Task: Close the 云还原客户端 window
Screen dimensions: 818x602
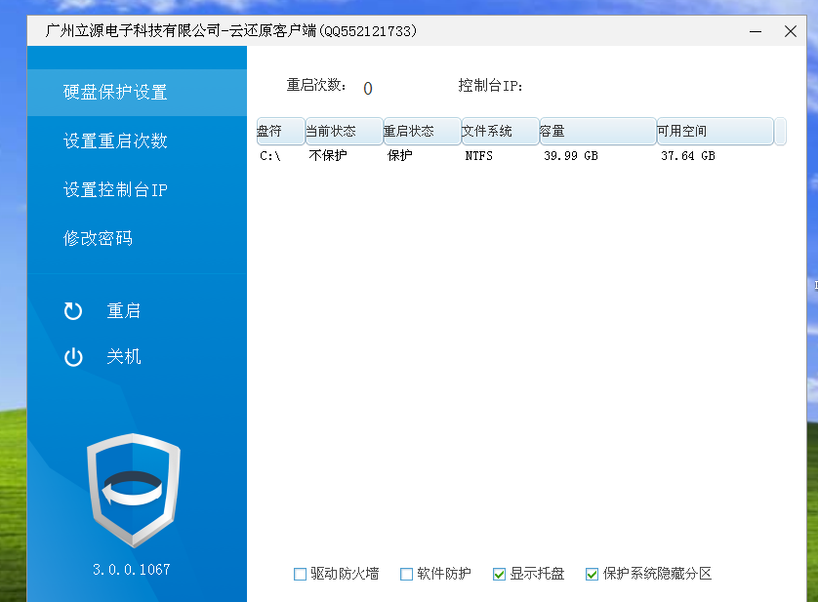Action: pyautogui.click(x=791, y=31)
